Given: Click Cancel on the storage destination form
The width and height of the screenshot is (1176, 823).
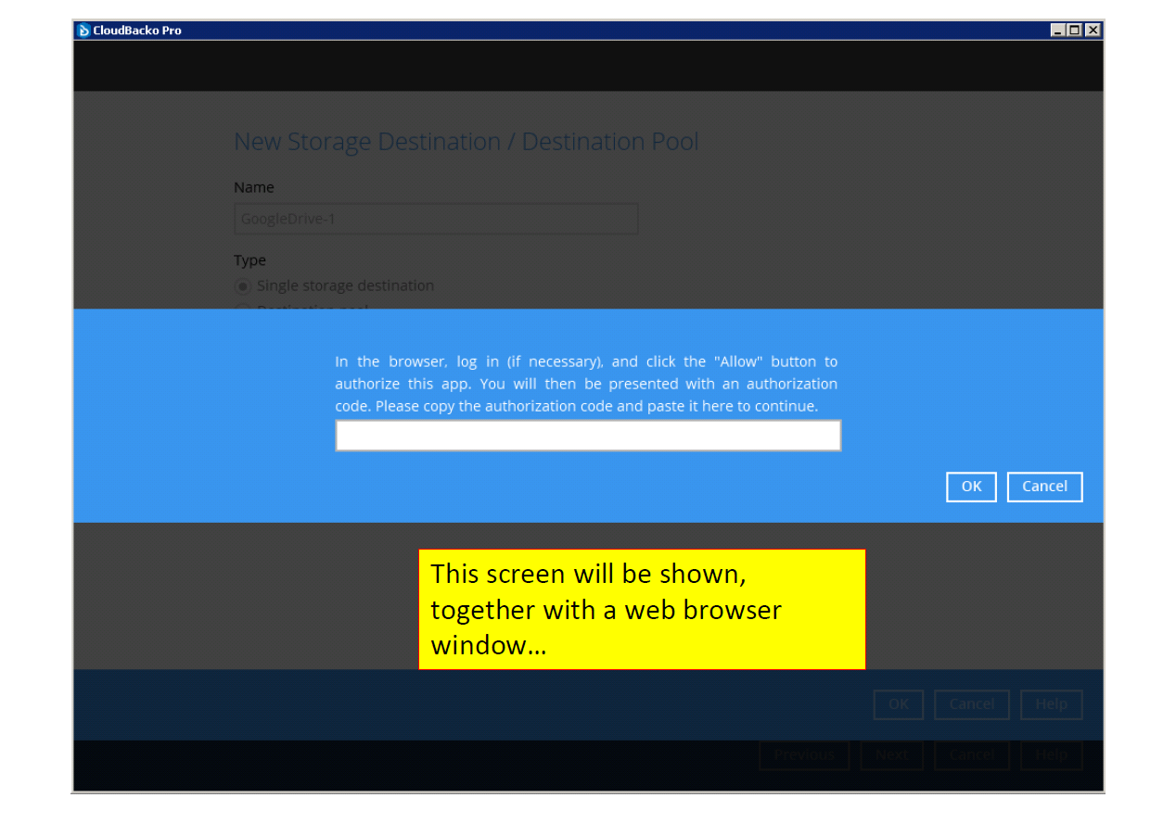Looking at the screenshot, I should (972, 704).
